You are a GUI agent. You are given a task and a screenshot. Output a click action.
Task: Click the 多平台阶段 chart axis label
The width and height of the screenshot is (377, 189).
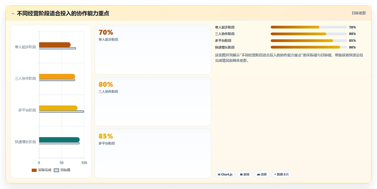coord(27,110)
